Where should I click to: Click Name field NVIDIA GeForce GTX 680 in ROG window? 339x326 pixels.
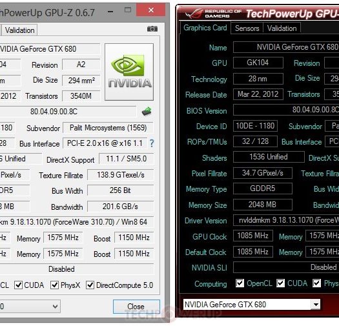[286, 47]
